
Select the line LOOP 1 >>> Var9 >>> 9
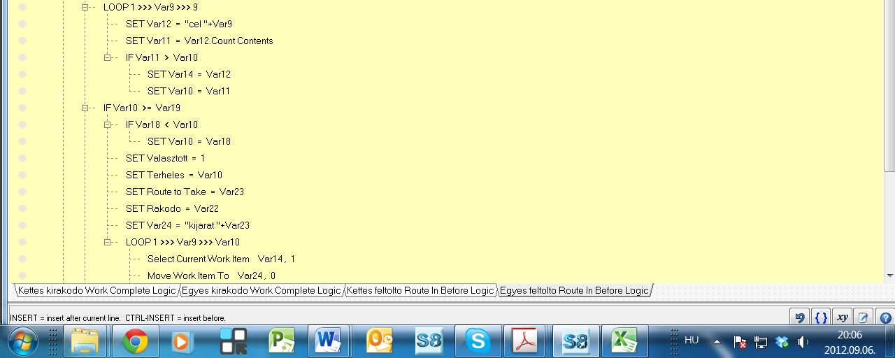[150, 7]
